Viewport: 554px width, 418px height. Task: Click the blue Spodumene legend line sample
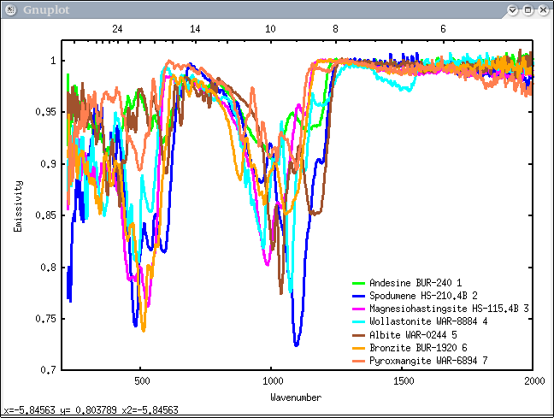pyautogui.click(x=358, y=296)
